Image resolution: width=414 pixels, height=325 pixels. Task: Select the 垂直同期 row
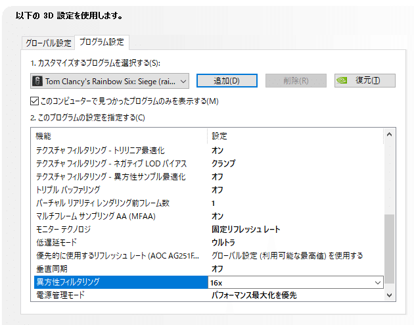point(208,269)
